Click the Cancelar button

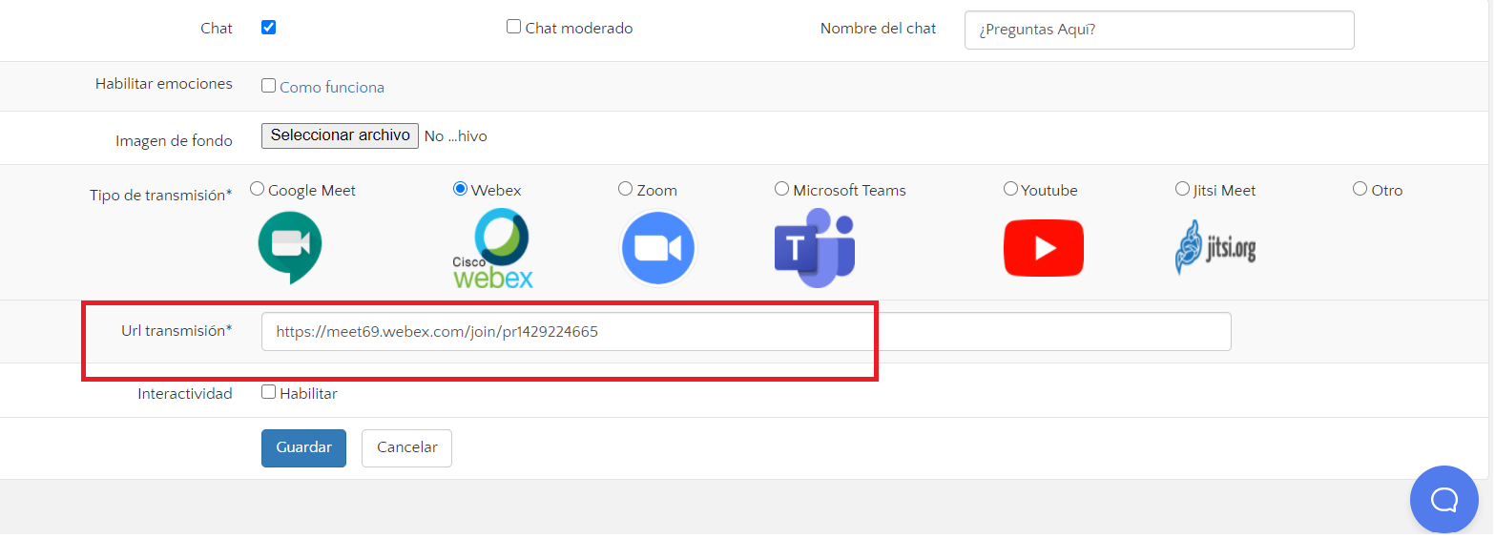click(x=406, y=447)
